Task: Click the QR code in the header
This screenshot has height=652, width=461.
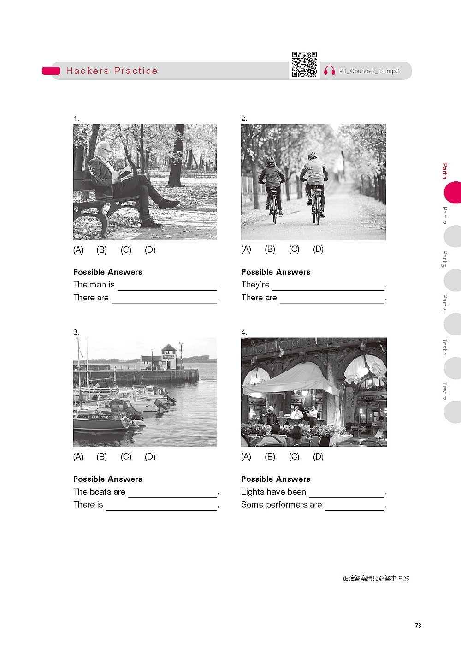Action: [x=304, y=65]
